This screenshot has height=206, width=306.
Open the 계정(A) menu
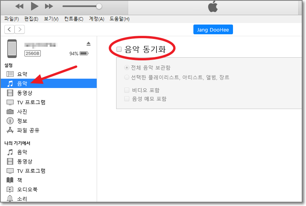97,19
